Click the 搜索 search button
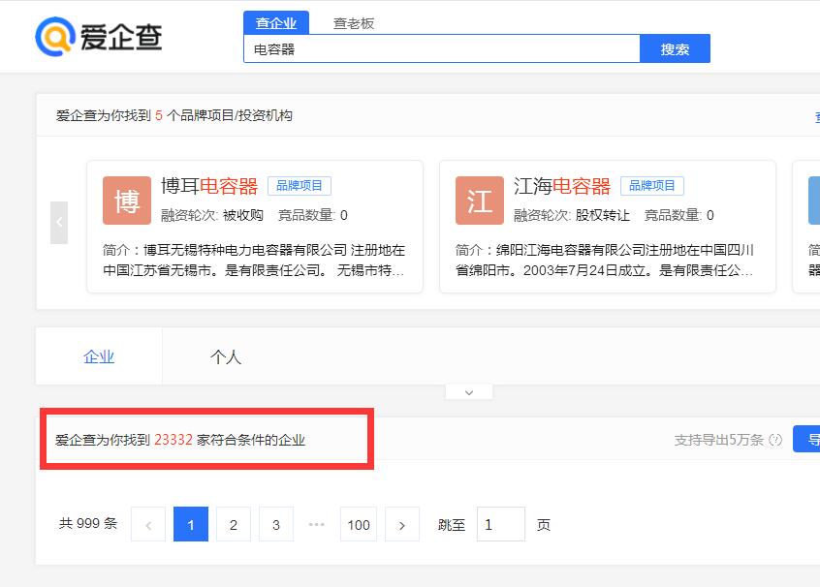 point(676,47)
